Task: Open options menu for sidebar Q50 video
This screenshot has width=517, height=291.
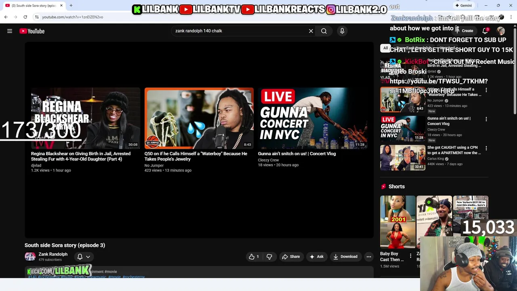Action: click(486, 90)
